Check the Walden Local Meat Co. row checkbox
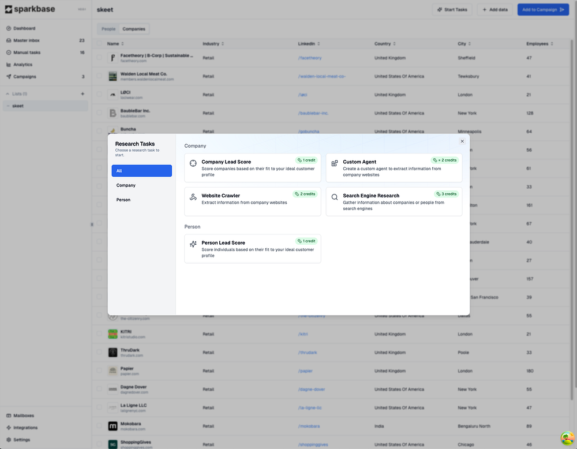This screenshot has height=449, width=577. click(99, 76)
